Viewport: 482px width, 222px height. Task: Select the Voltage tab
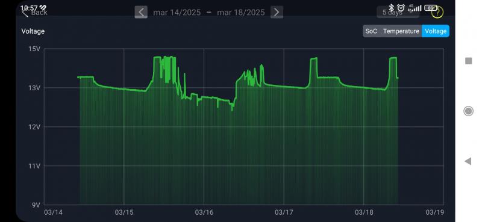click(x=436, y=31)
